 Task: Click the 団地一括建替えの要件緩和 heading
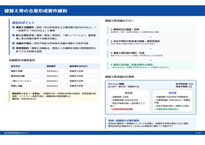click(x=124, y=120)
